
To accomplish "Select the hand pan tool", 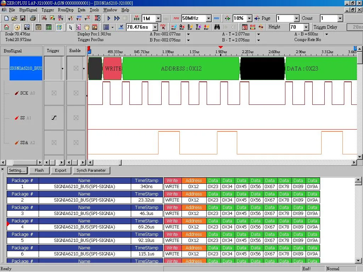I will 86,27.
